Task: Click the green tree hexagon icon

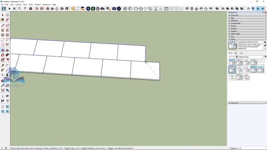Action: click(93, 8)
